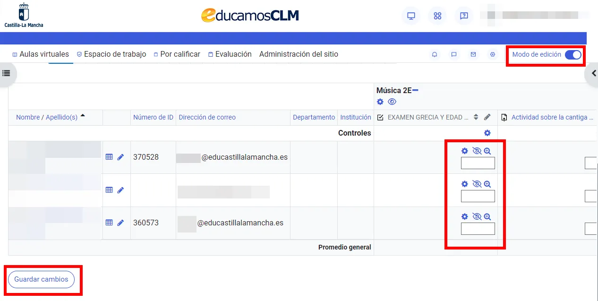Click the pencil icon to edit EXAMEN GRECIA
Screen dimensions: 598x301
click(x=488, y=117)
